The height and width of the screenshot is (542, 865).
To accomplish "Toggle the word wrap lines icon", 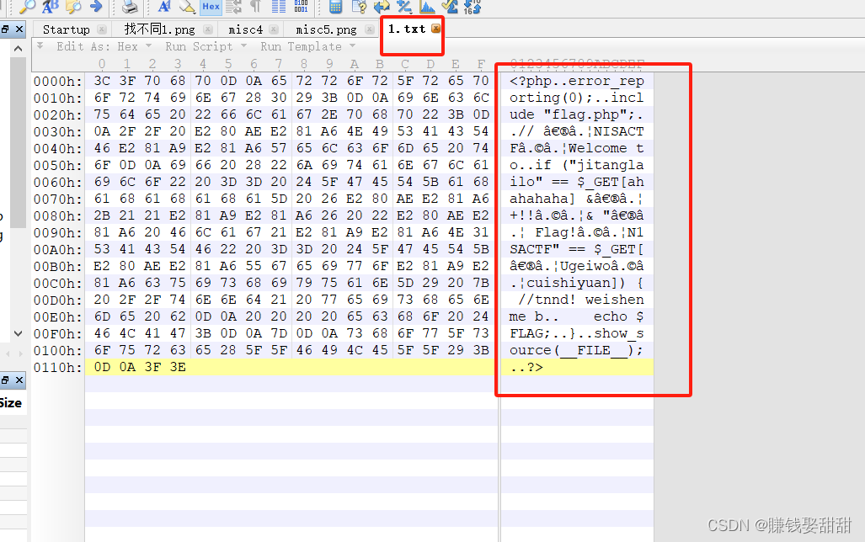I will 234,7.
